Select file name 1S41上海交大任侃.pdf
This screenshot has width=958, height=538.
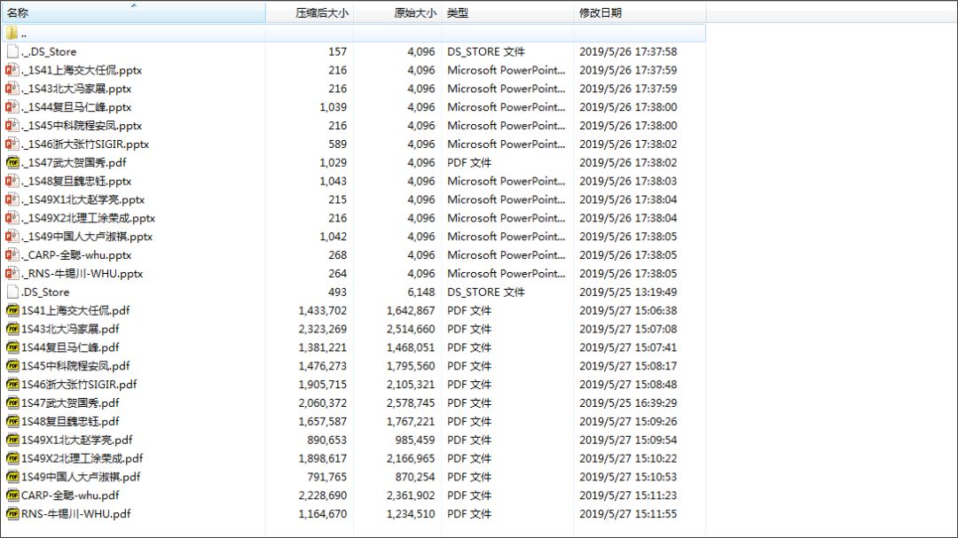point(75,310)
